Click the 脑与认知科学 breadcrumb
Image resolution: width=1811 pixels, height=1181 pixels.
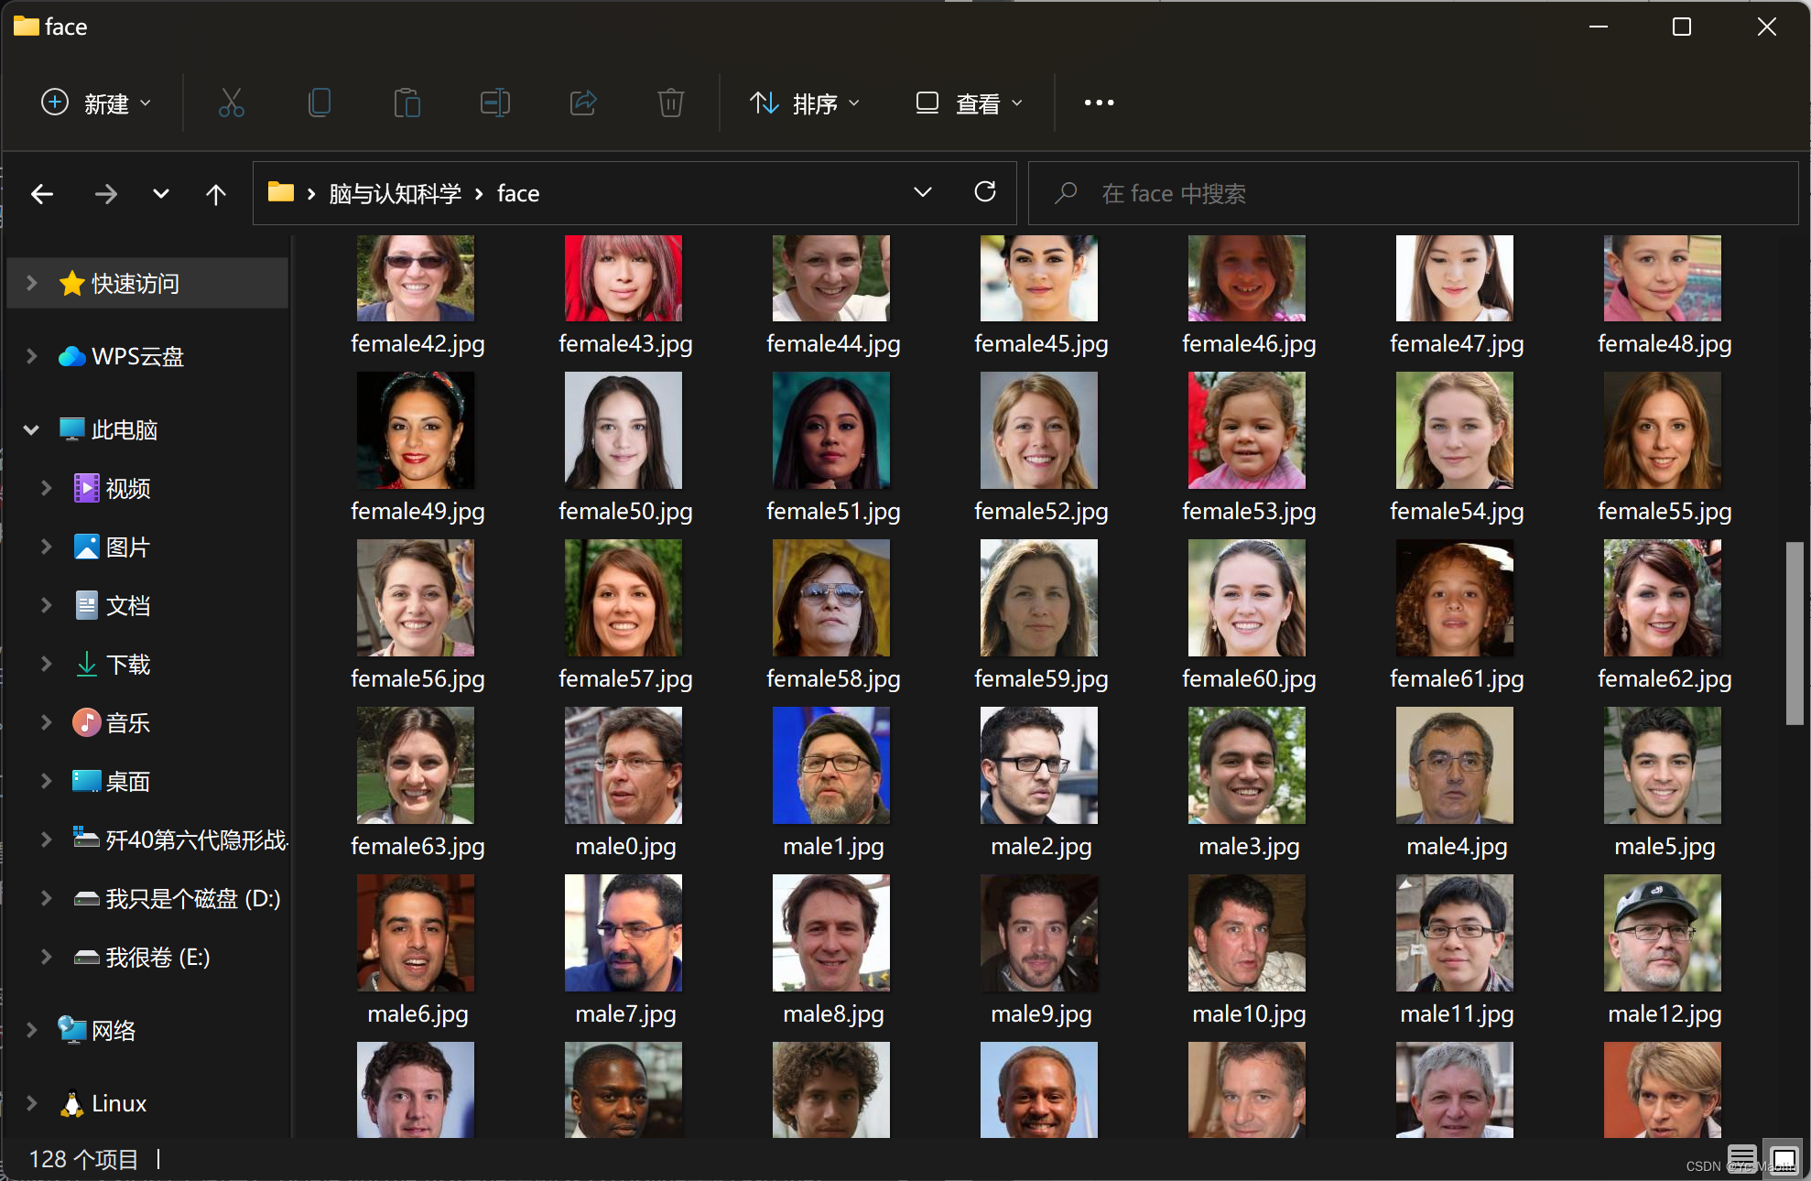(x=395, y=193)
